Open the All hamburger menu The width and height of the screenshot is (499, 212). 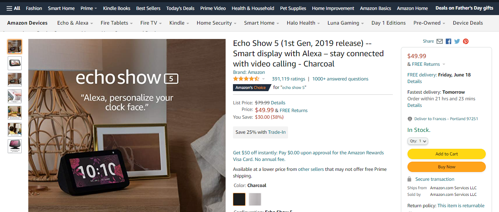(x=13, y=8)
